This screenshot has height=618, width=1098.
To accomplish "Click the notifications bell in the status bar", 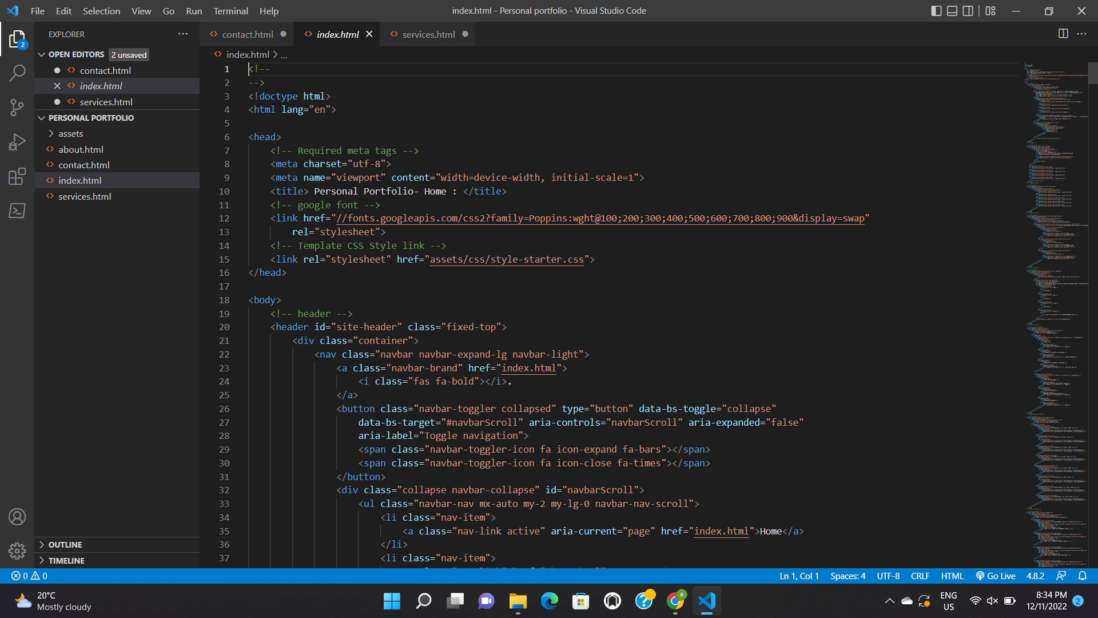I will [x=1083, y=576].
